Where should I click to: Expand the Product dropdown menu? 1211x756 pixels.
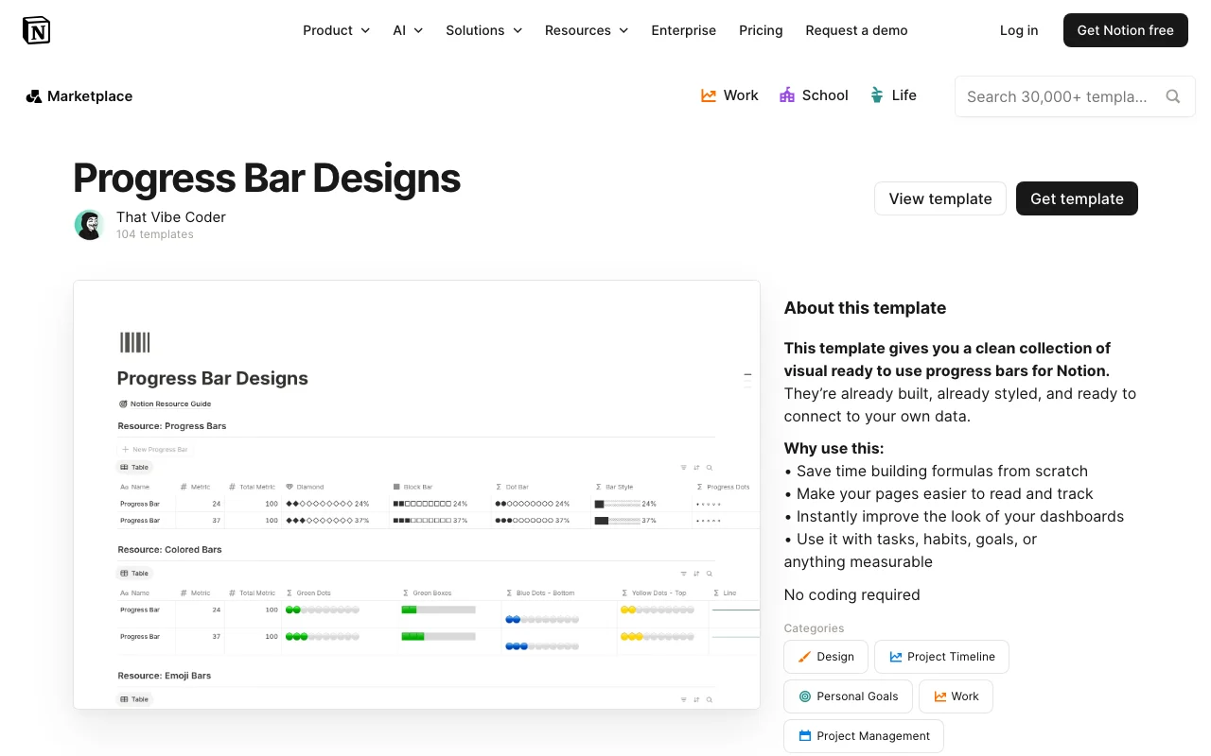click(x=336, y=30)
